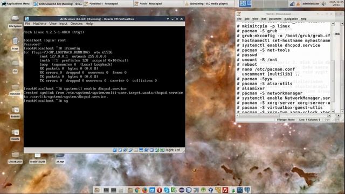The width and height of the screenshot is (345, 194).
Task: Click the blue elephant icon at dock's right end
Action: [x=247, y=190]
